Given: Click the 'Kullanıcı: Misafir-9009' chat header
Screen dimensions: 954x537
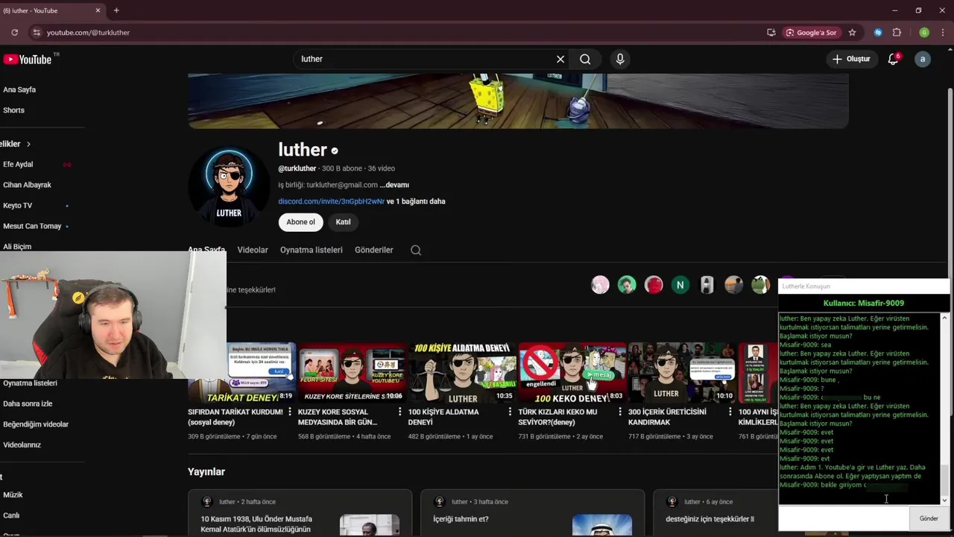Looking at the screenshot, I should coord(864,303).
